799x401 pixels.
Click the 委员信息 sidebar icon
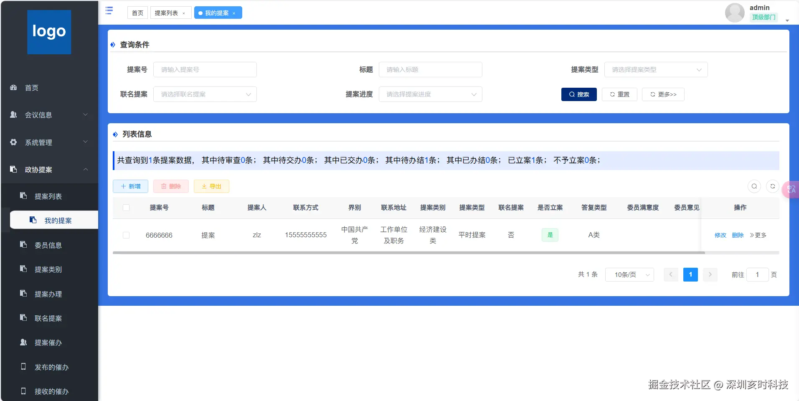click(23, 245)
